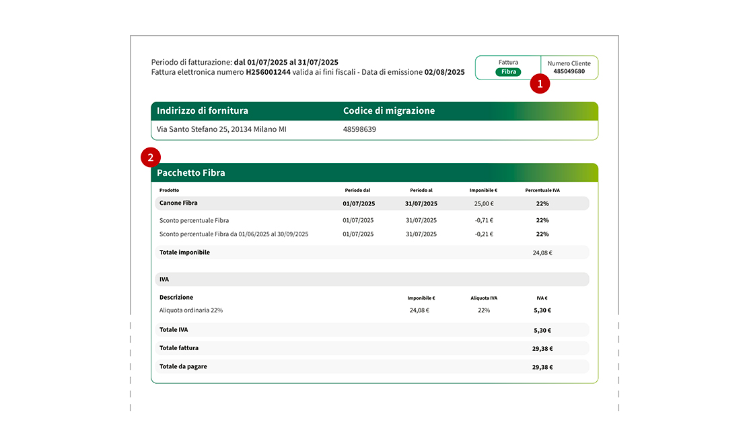Click the Indirizzo di fornitura header
Image resolution: width=749 pixels, height=431 pixels.
tap(203, 110)
